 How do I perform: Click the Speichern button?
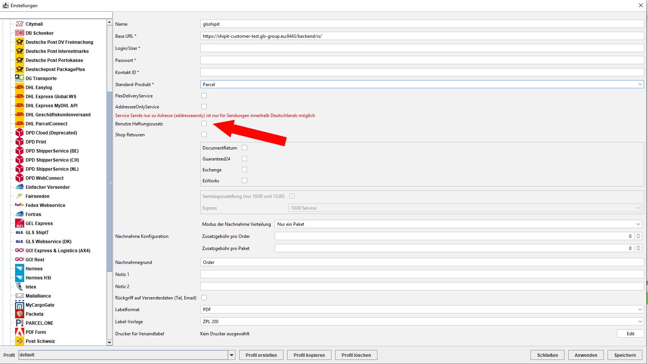(625, 355)
